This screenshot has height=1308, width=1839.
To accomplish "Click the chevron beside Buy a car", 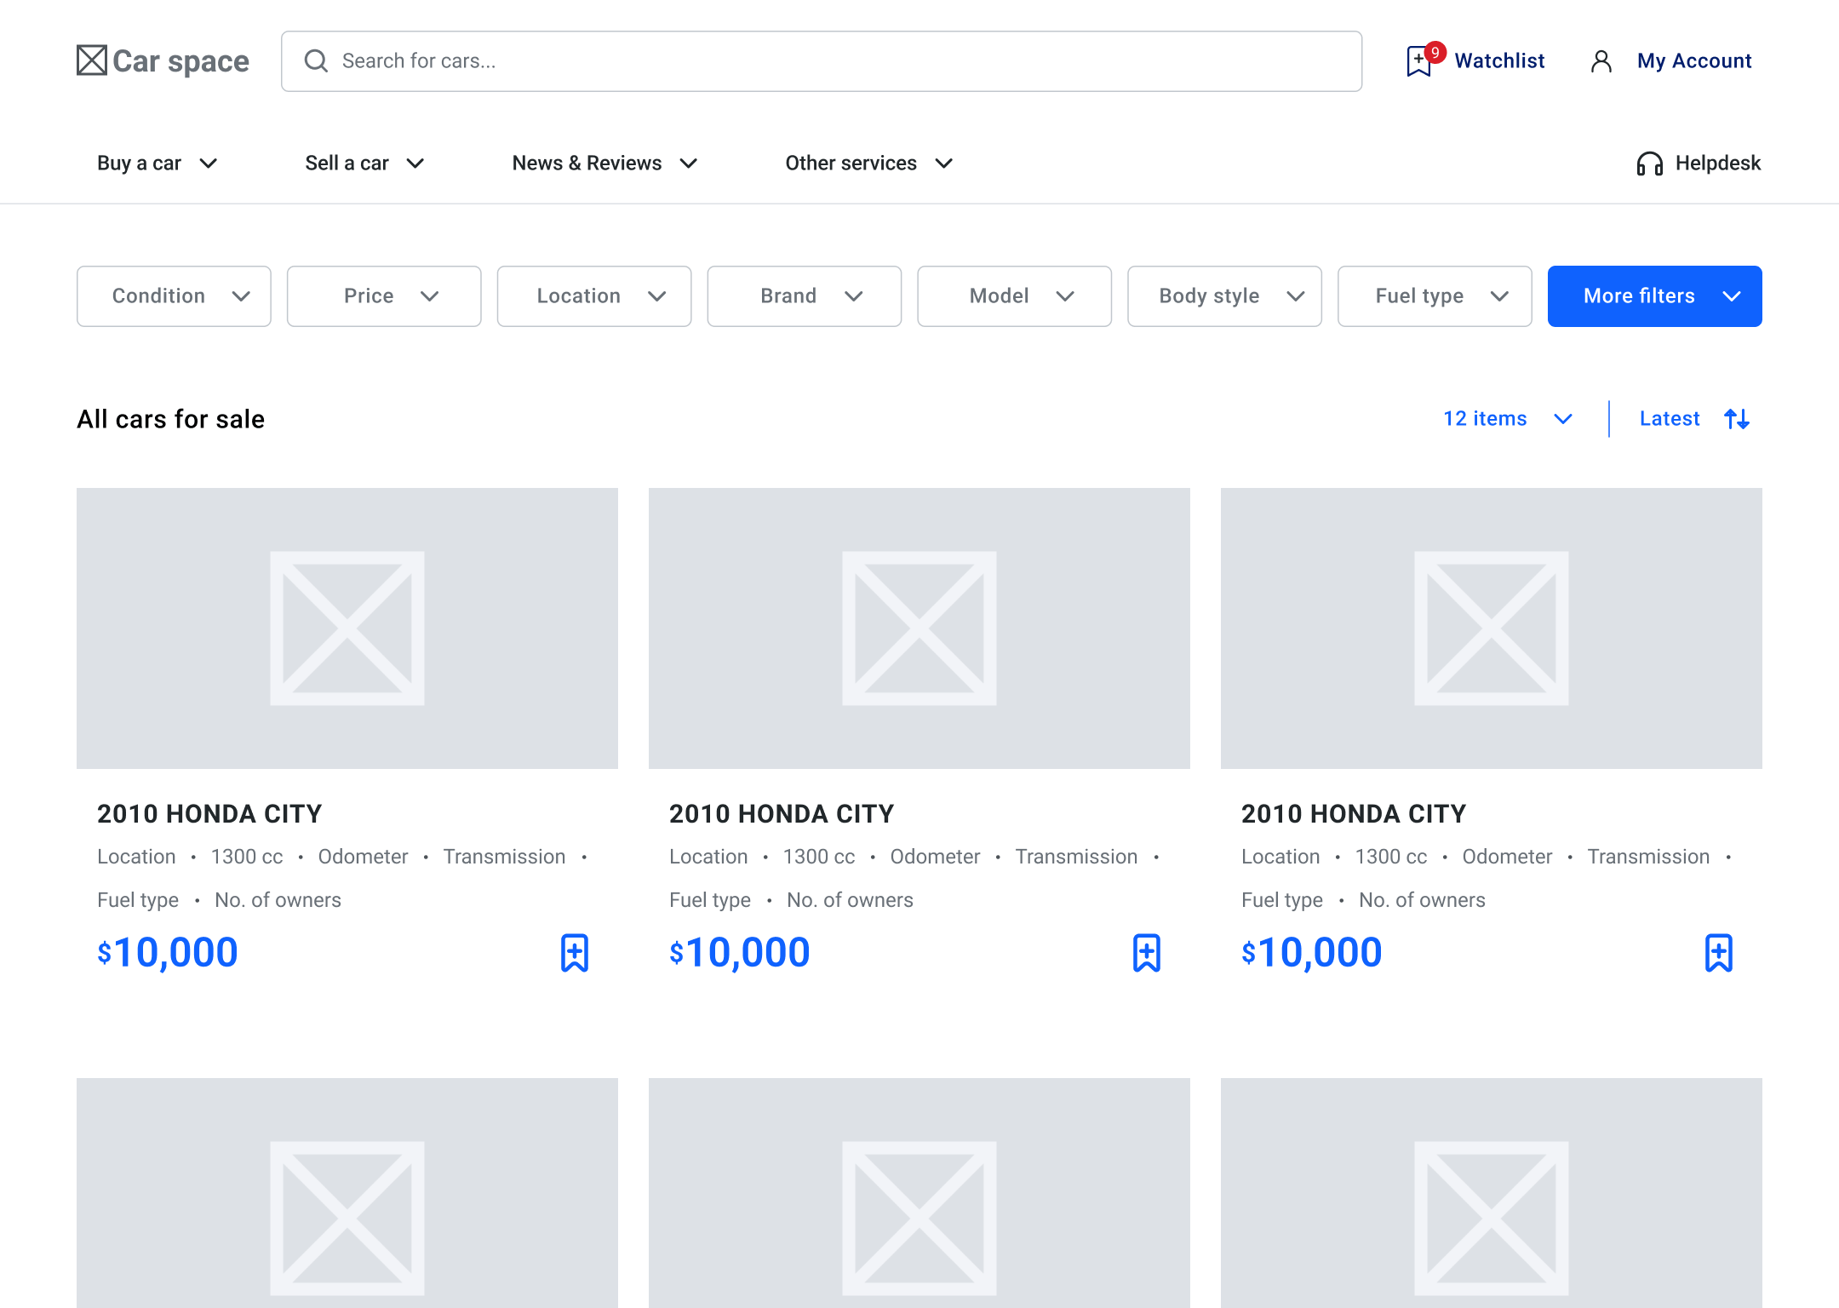I will point(209,163).
